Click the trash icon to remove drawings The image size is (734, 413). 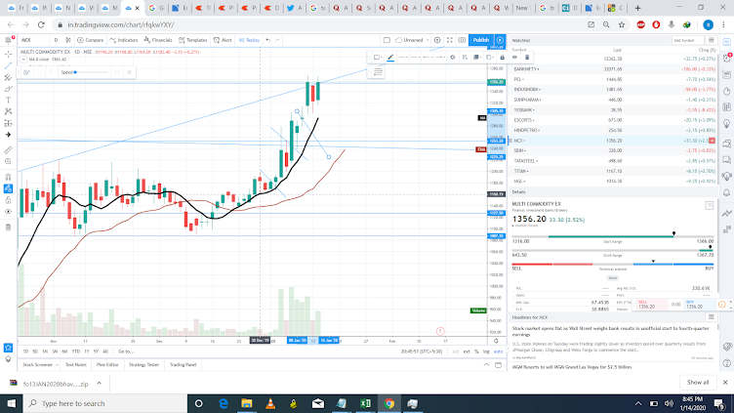[8, 227]
